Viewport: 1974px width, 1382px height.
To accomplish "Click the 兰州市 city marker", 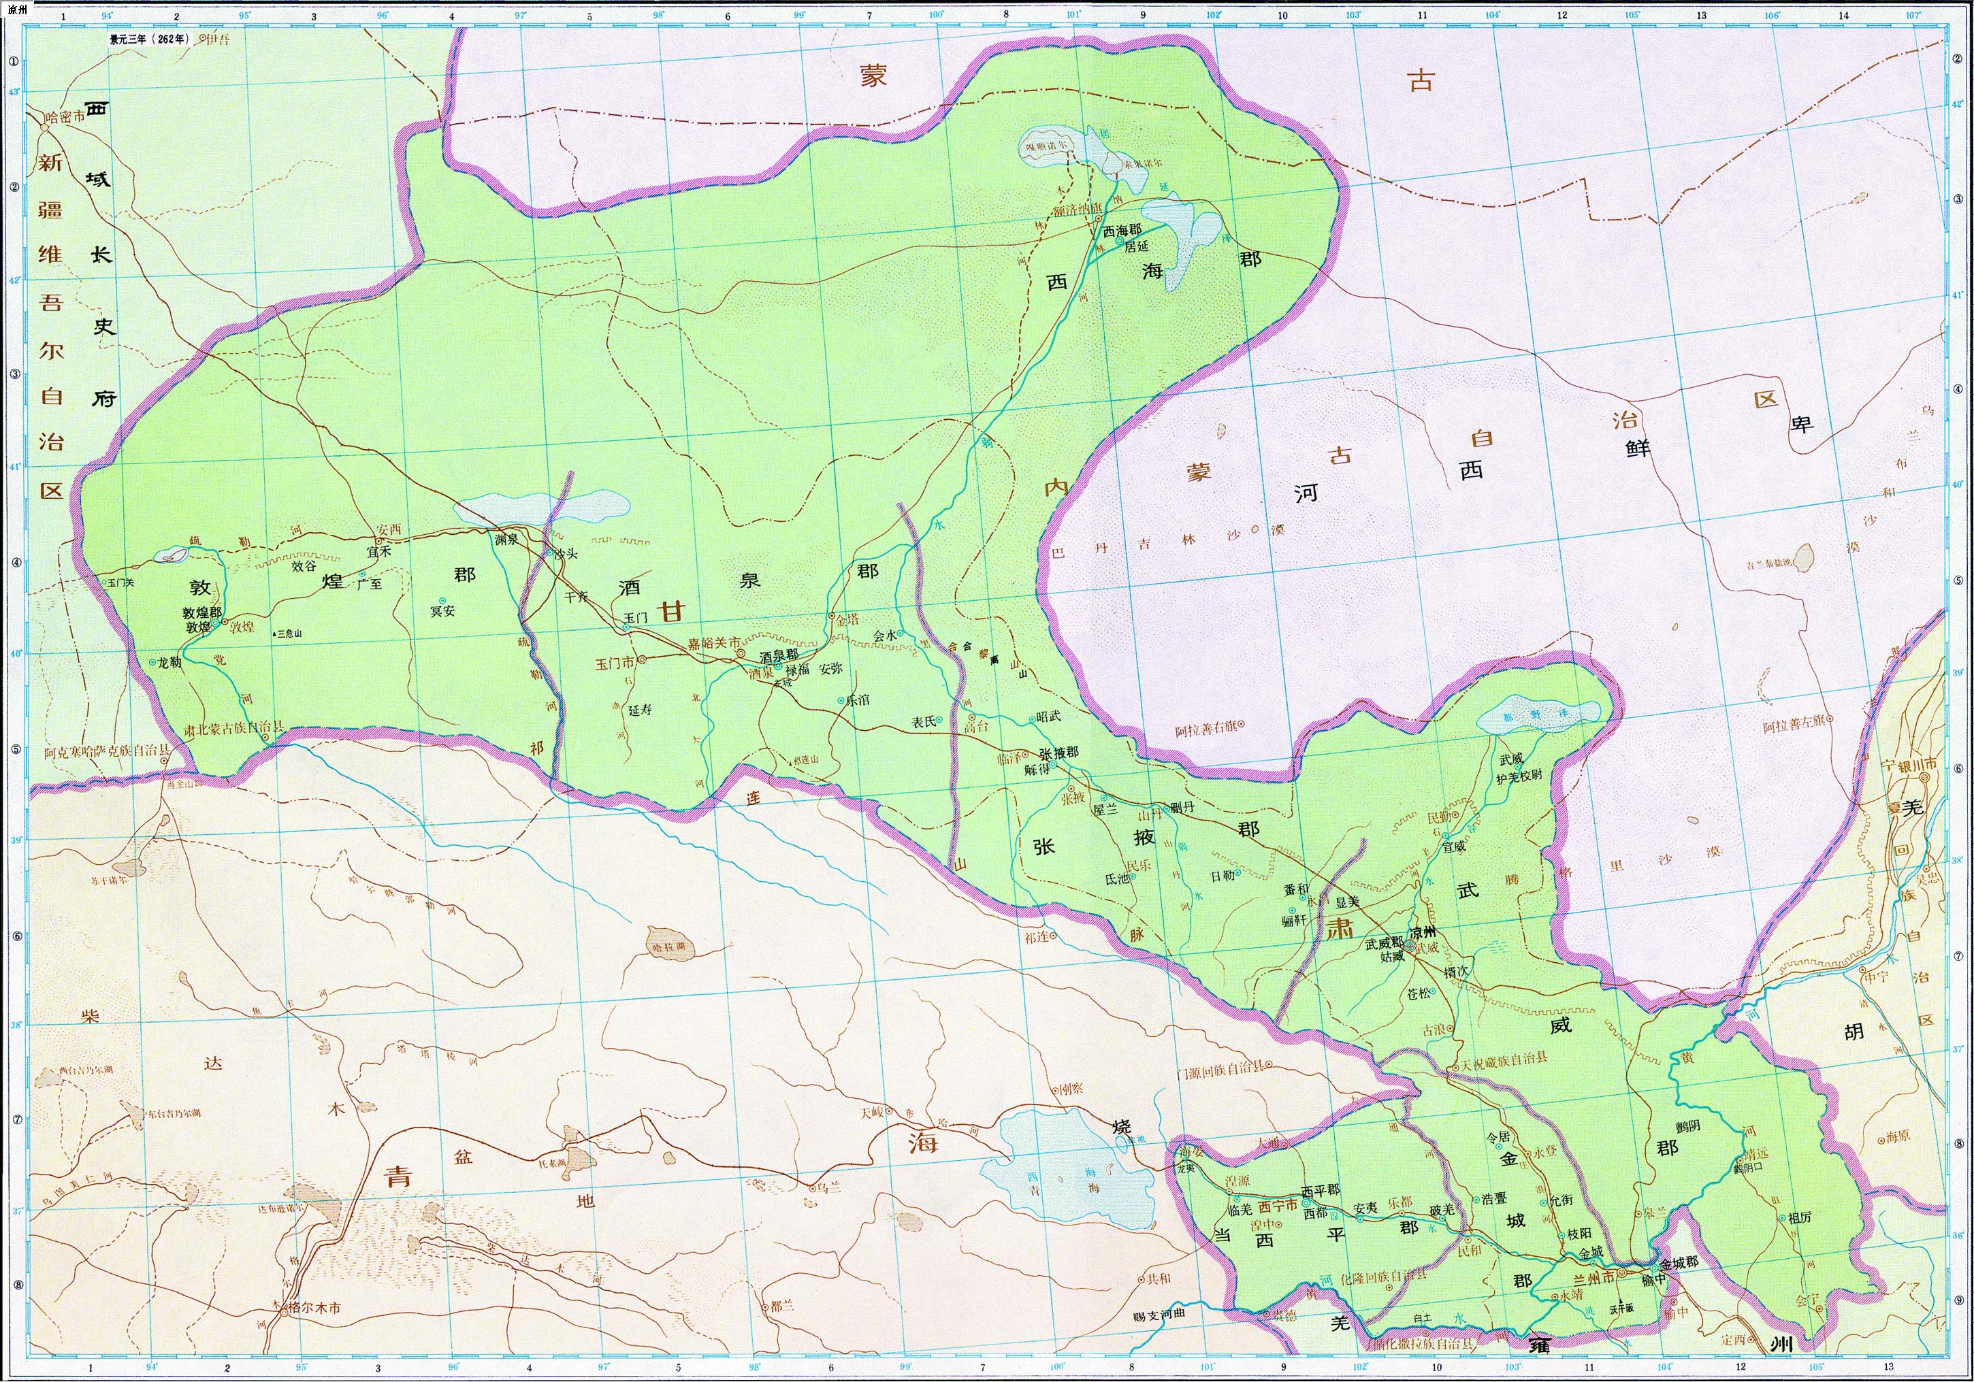I will (x=1621, y=1272).
